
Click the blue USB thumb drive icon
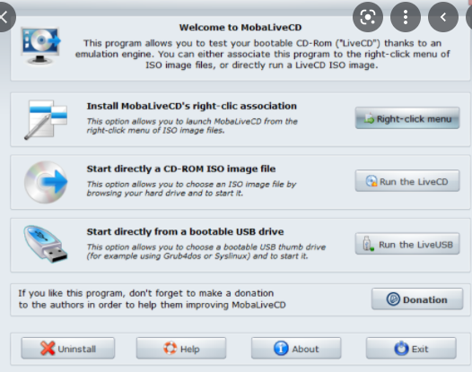point(46,244)
